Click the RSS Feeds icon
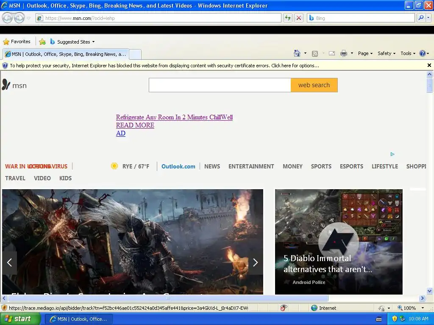Viewport: 434px width, 325px height. tap(315, 54)
